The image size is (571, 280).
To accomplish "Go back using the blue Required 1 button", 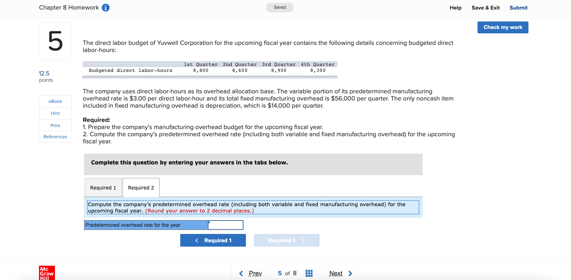I will pos(213,240).
